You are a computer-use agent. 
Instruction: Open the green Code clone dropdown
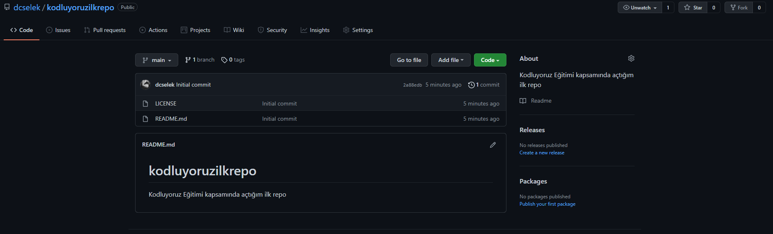click(x=490, y=60)
